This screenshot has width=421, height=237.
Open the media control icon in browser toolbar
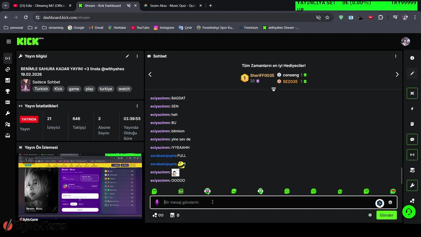(x=395, y=17)
